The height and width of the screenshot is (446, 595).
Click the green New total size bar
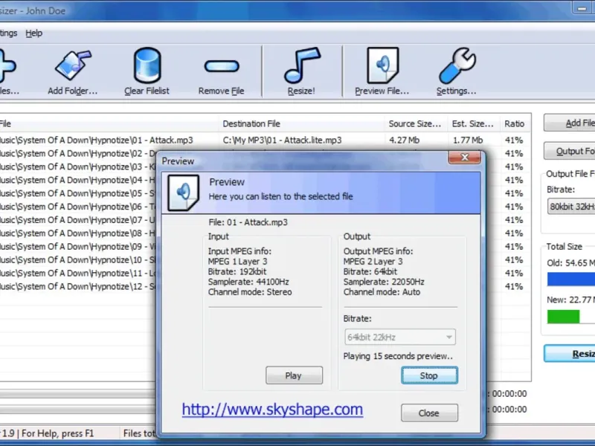click(x=563, y=317)
